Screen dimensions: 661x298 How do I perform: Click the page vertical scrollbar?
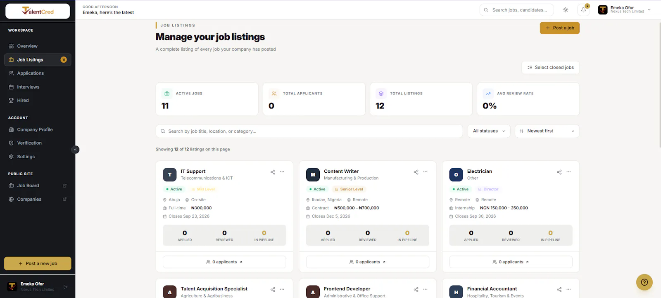point(659,84)
